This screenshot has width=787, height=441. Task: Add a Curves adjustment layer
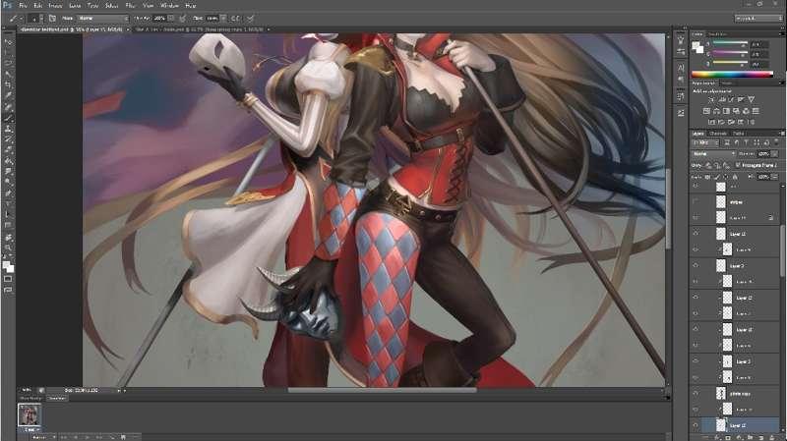point(731,100)
